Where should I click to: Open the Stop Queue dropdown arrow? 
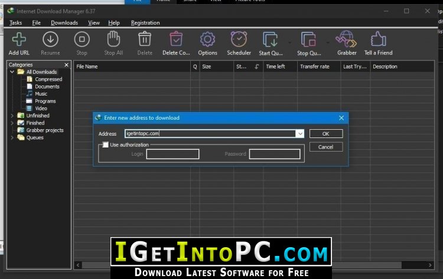(328, 42)
